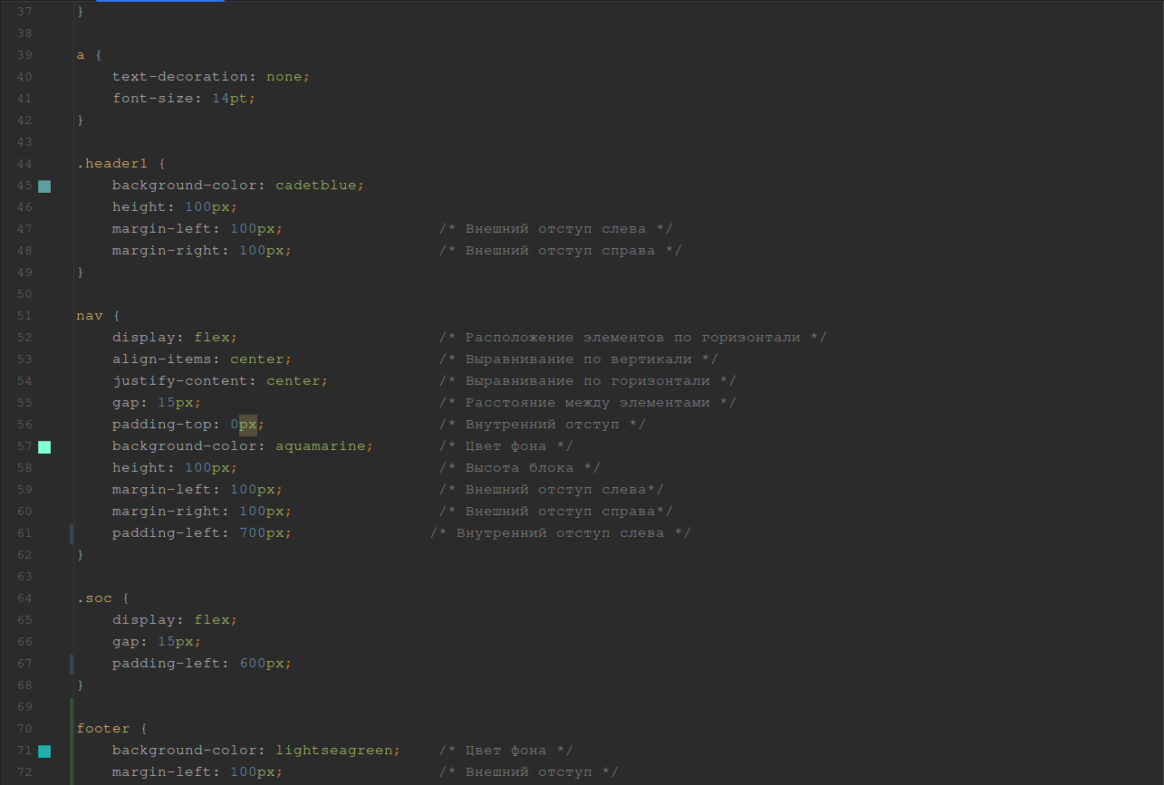Click the cadetblue value in the code
Screen dimensions: 1164x785
[x=315, y=186]
